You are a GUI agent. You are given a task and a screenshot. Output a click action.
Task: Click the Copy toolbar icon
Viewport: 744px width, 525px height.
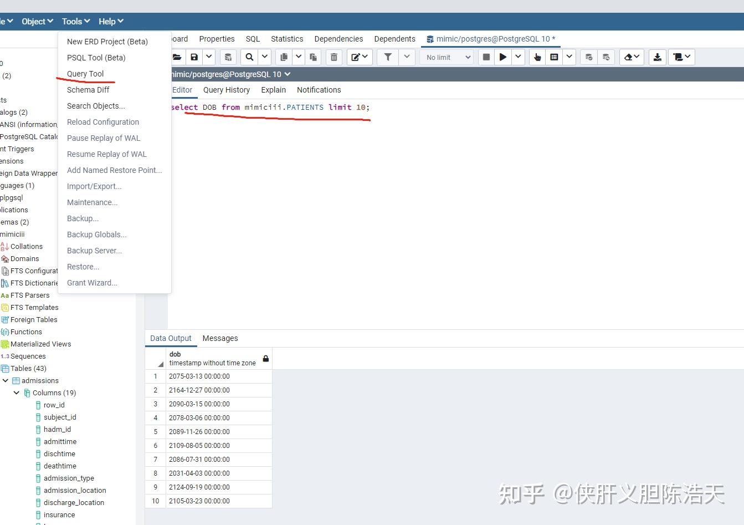(x=284, y=57)
